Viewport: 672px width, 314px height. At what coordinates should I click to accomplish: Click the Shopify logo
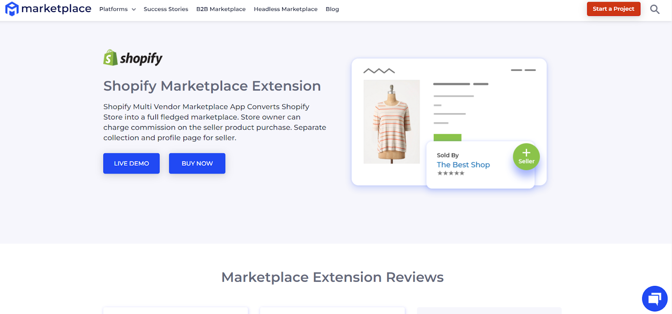(x=133, y=58)
